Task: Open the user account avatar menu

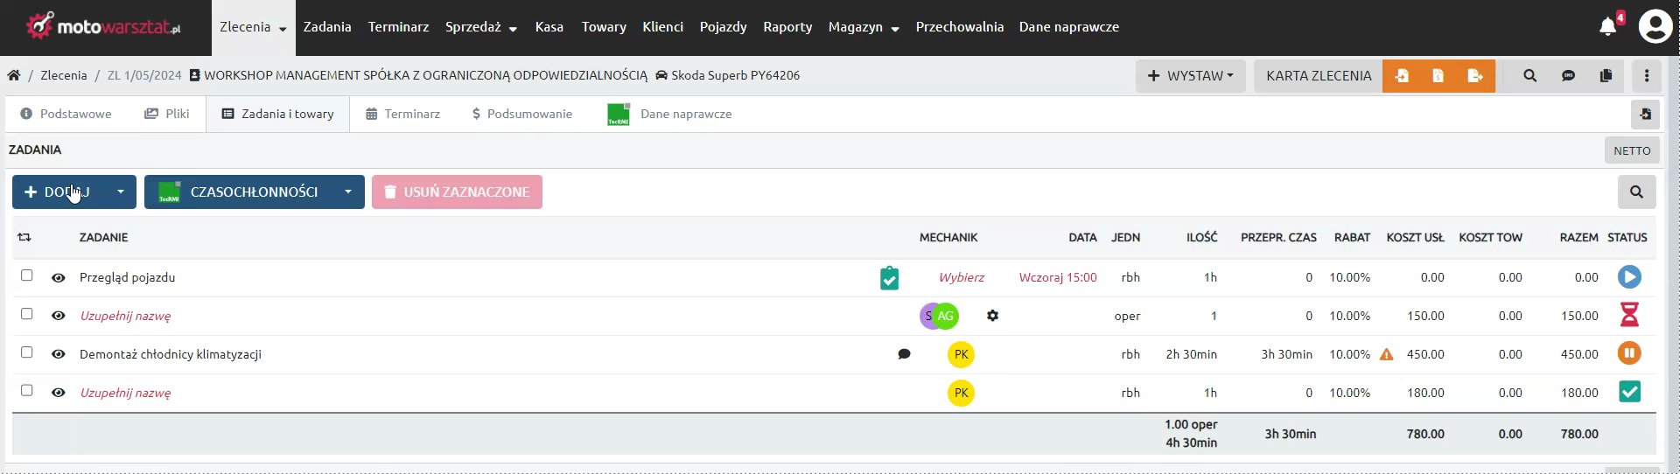Action: [x=1655, y=26]
